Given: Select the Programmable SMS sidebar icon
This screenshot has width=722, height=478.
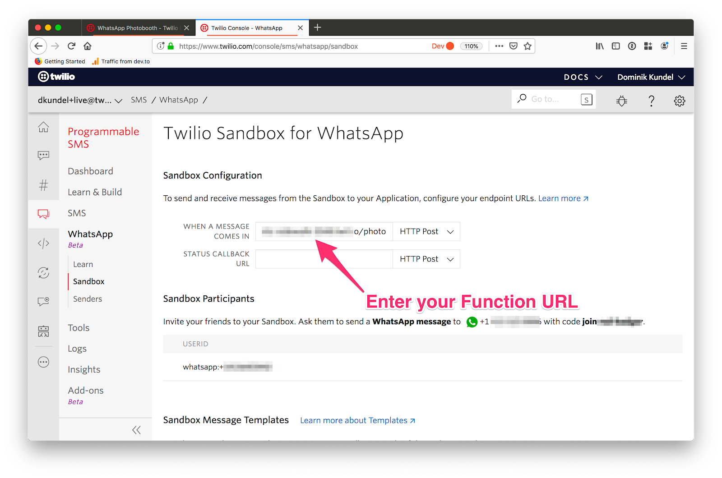Looking at the screenshot, I should point(43,214).
